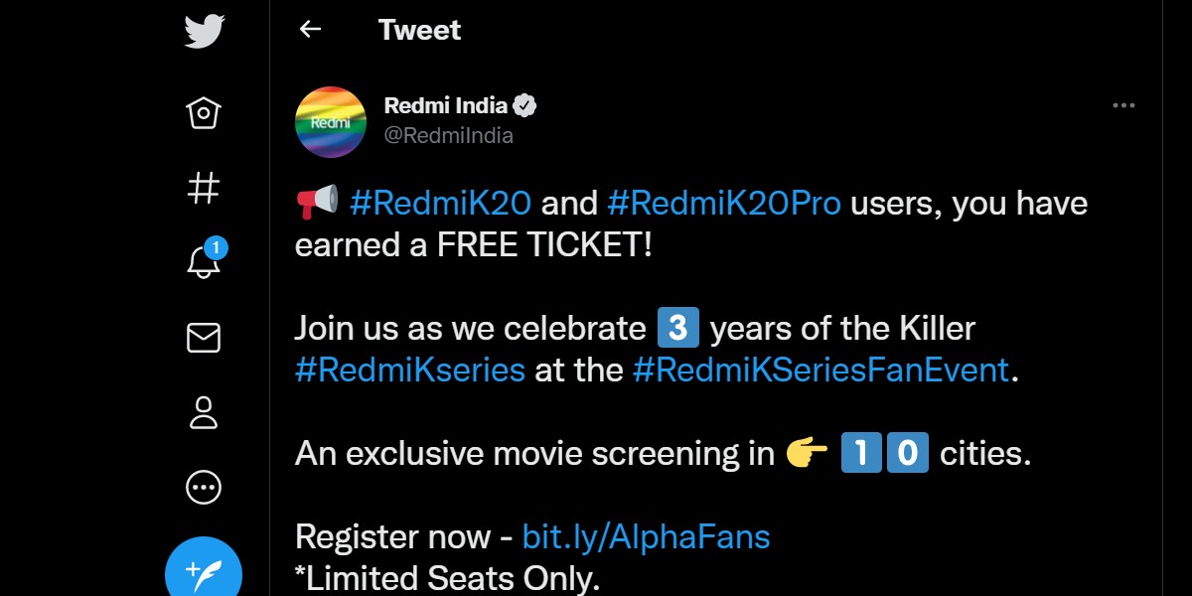Select the Explore hashtag icon
The width and height of the screenshot is (1192, 596).
[203, 188]
